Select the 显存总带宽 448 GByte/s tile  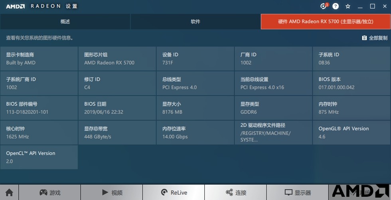(117, 133)
